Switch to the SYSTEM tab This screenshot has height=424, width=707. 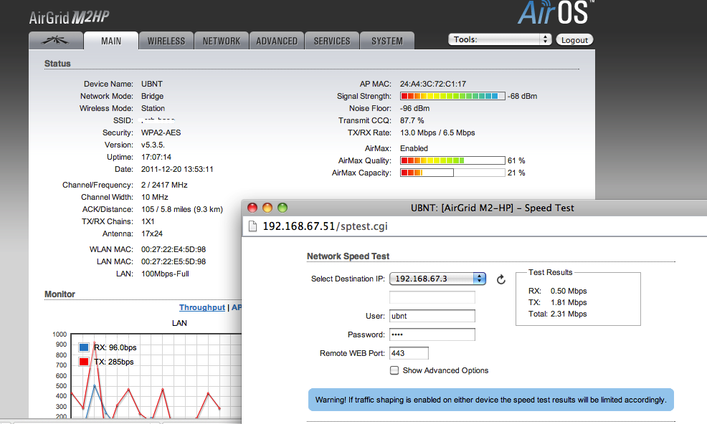pos(387,41)
